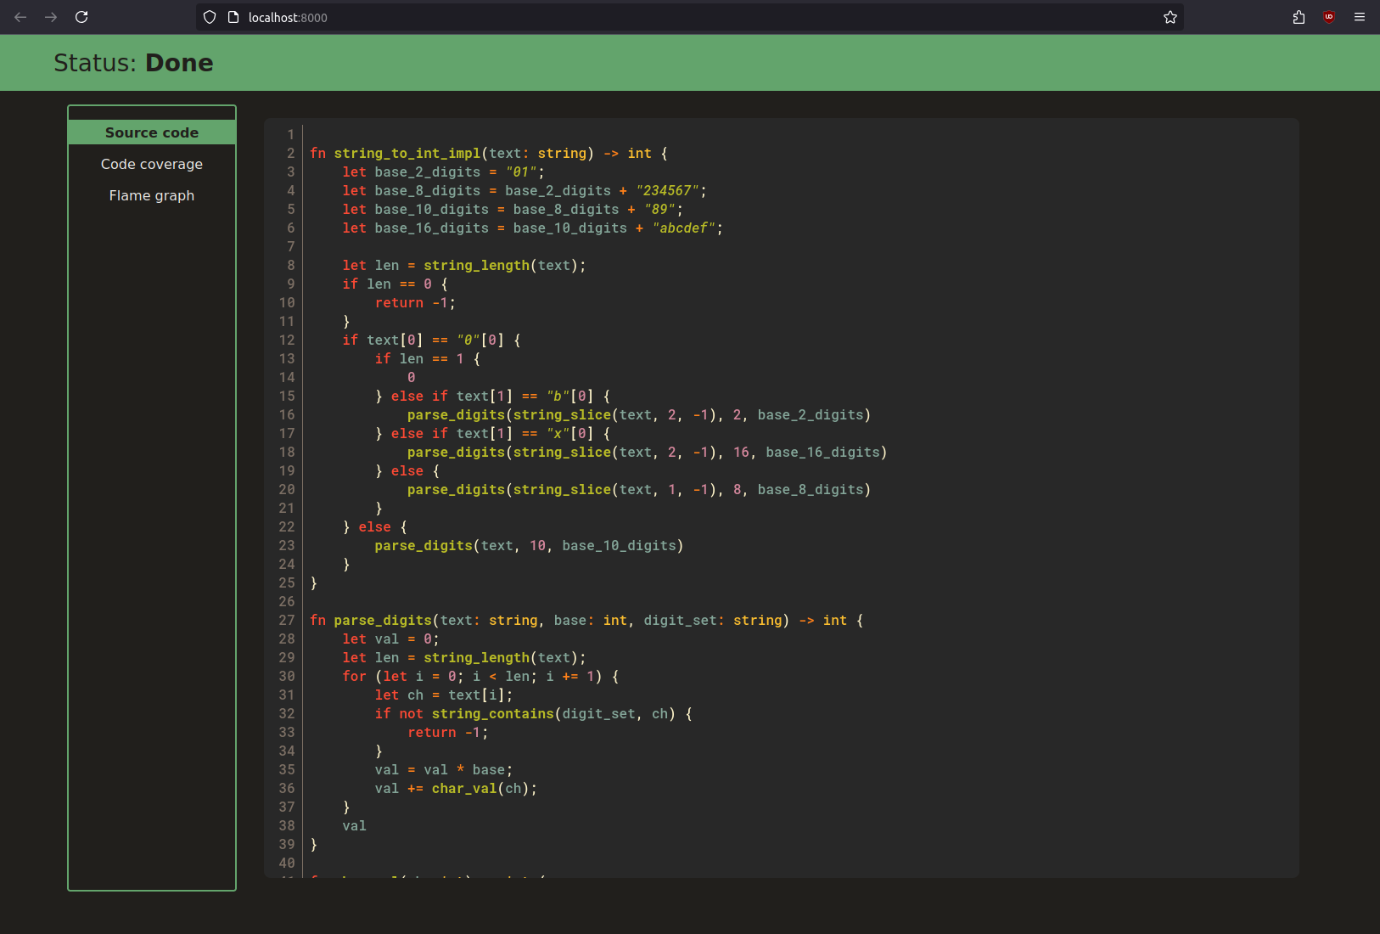Go back to the previous page
The width and height of the screenshot is (1380, 934).
point(20,17)
